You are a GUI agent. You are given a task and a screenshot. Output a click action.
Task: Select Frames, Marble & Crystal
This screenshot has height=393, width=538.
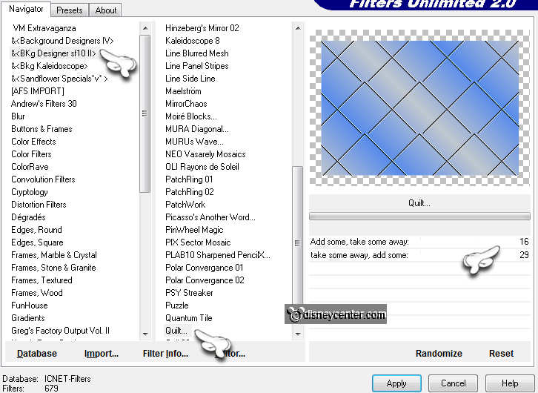pyautogui.click(x=54, y=255)
